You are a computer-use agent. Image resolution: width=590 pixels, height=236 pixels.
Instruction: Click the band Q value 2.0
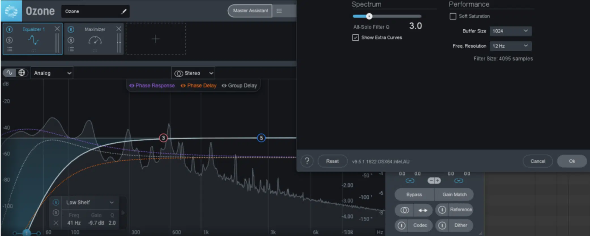tap(112, 223)
